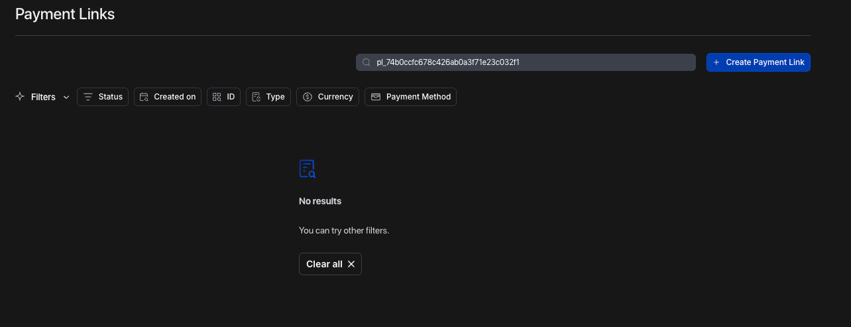The height and width of the screenshot is (327, 851).
Task: Click the 'No results' text
Action: click(x=320, y=201)
